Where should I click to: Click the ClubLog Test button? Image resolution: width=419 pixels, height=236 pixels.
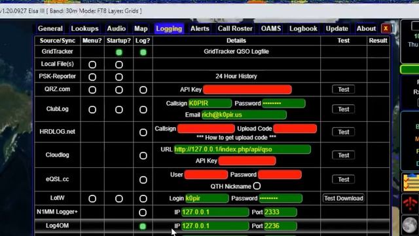[343, 109]
